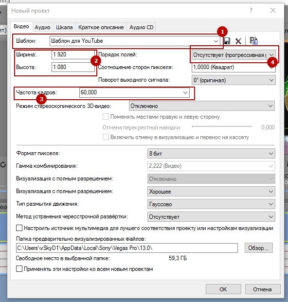
Task: Confirm settings with OK button
Action: point(223,289)
